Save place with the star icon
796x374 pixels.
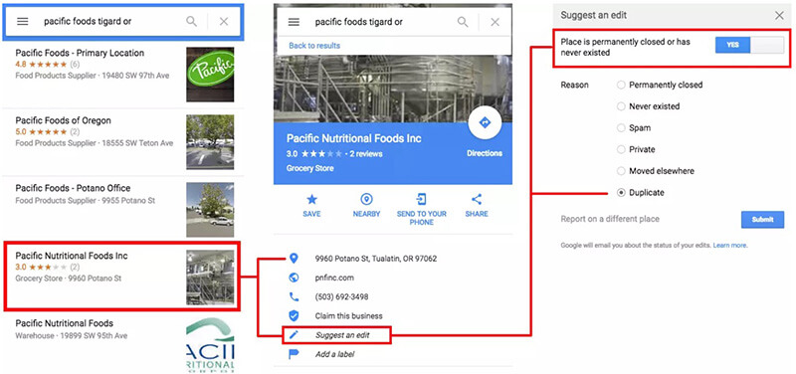coord(311,199)
